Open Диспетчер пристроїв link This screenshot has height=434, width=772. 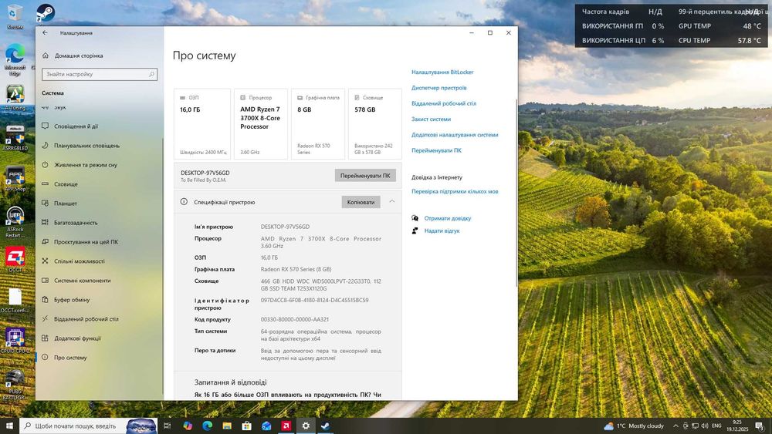[438, 88]
